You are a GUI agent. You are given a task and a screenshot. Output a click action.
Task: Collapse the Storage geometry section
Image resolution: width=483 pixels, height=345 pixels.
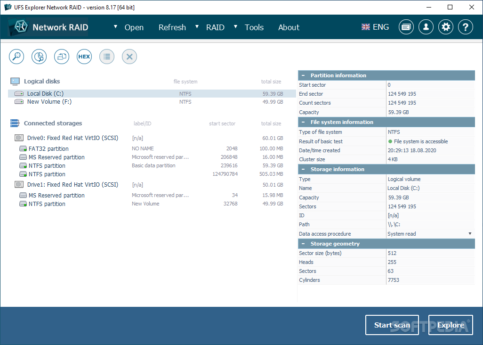click(x=303, y=244)
